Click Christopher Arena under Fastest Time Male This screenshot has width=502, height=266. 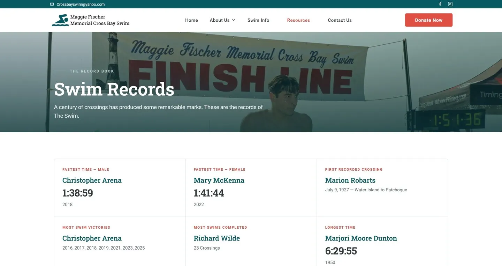(92, 180)
